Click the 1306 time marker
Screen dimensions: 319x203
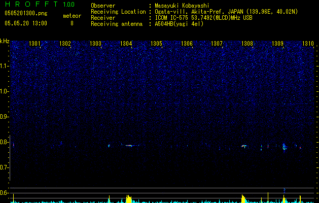click(x=187, y=44)
